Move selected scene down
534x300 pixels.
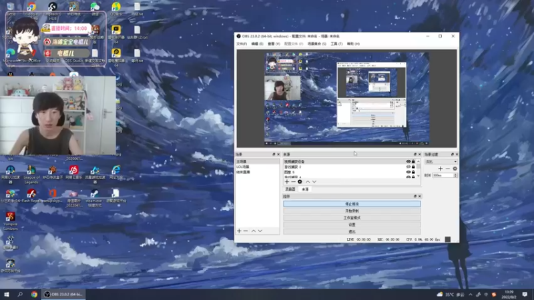pos(260,231)
